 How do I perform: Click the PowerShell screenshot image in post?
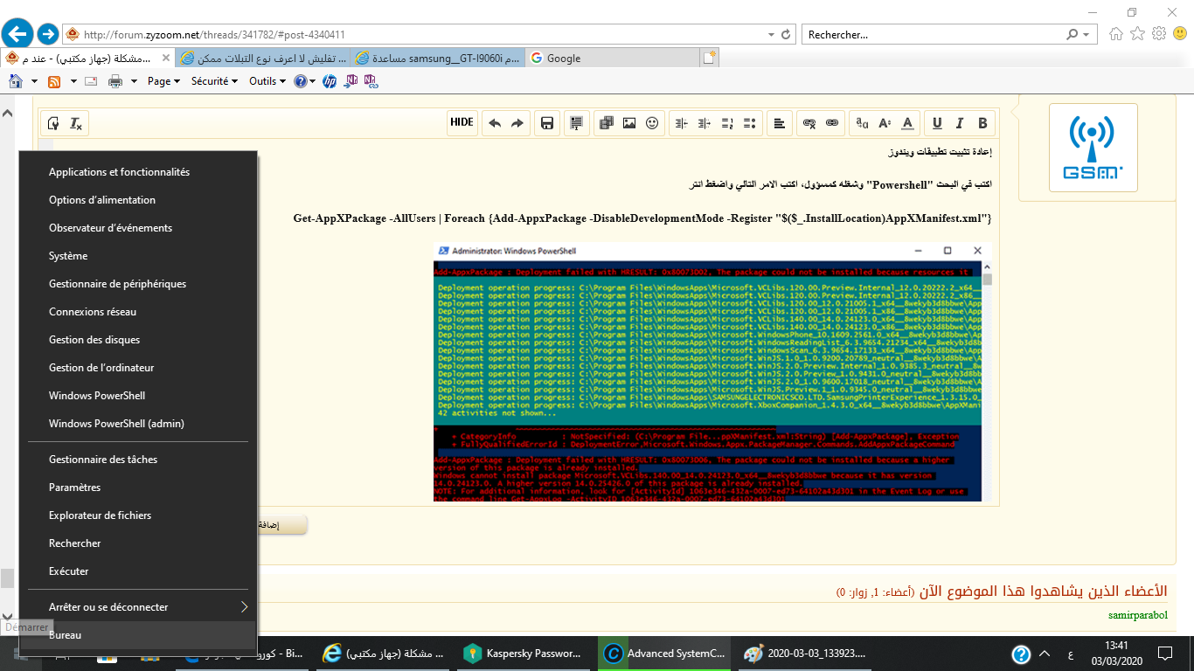pyautogui.click(x=713, y=372)
